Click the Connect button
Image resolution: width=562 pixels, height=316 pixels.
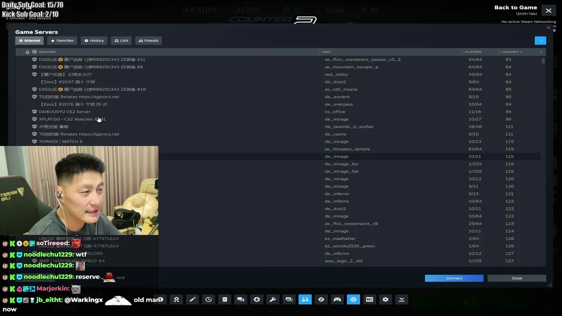[454, 278]
